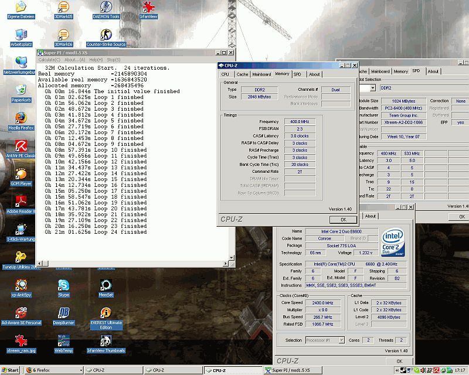Activate Super PI taskbar button

point(293,370)
